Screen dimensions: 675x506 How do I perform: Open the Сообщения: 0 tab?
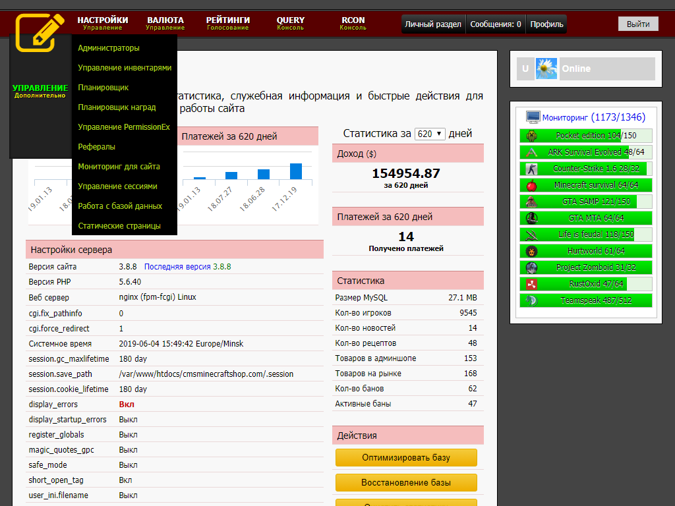coord(495,24)
